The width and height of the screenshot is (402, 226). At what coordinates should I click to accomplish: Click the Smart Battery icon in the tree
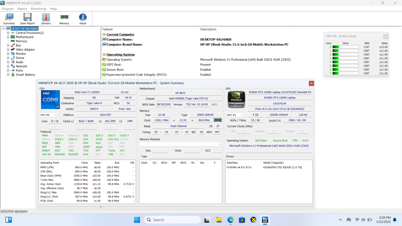13,75
